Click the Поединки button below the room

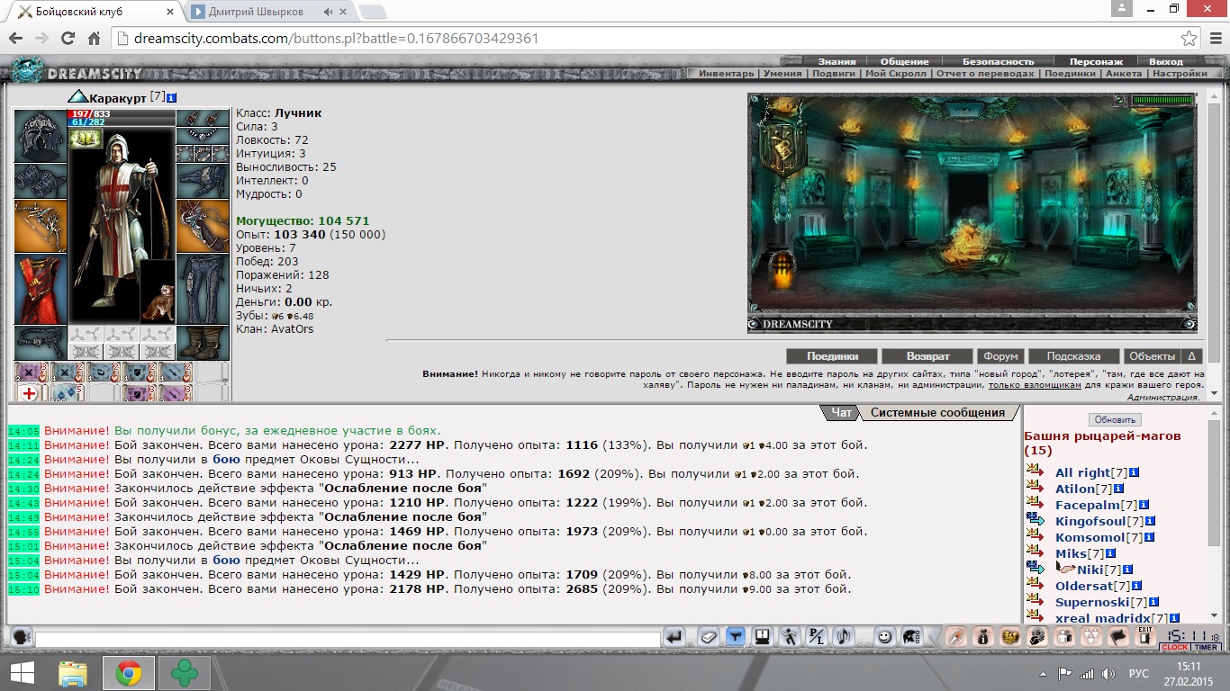click(832, 356)
